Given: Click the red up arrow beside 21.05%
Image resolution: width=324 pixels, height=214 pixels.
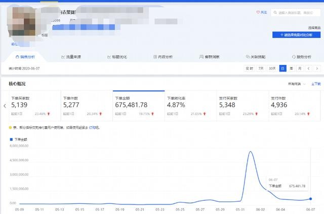Looking at the screenshot, I should [x=205, y=114].
